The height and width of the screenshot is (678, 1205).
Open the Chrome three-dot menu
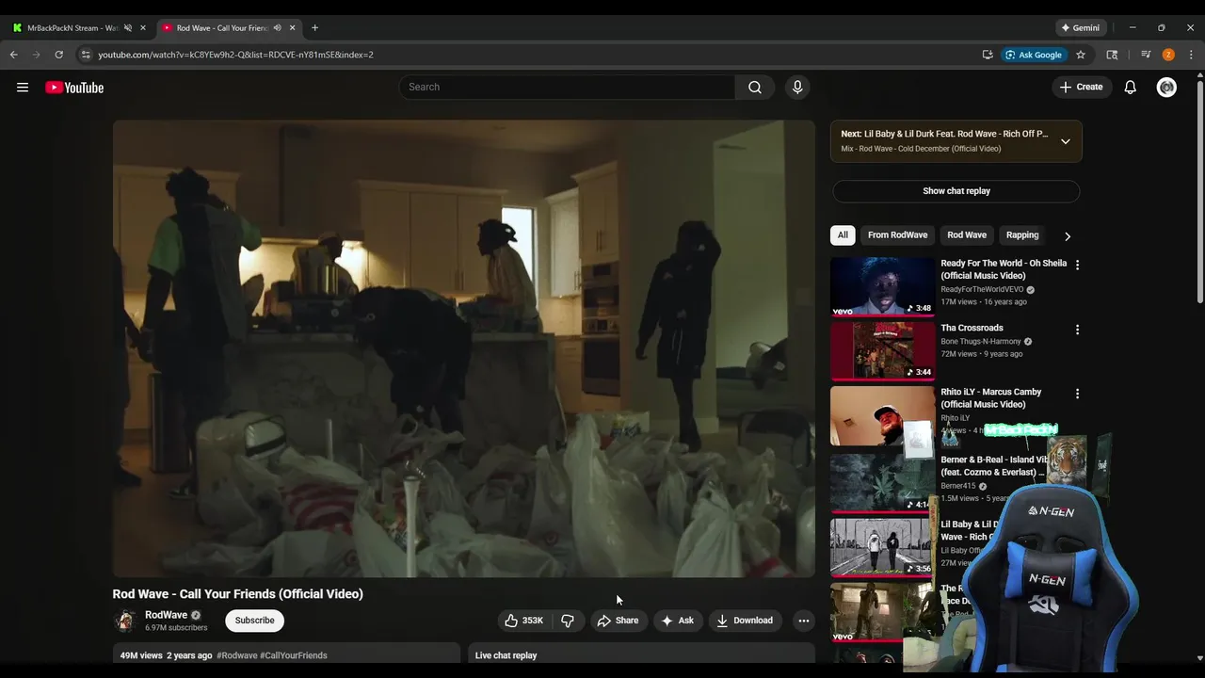pos(1191,55)
